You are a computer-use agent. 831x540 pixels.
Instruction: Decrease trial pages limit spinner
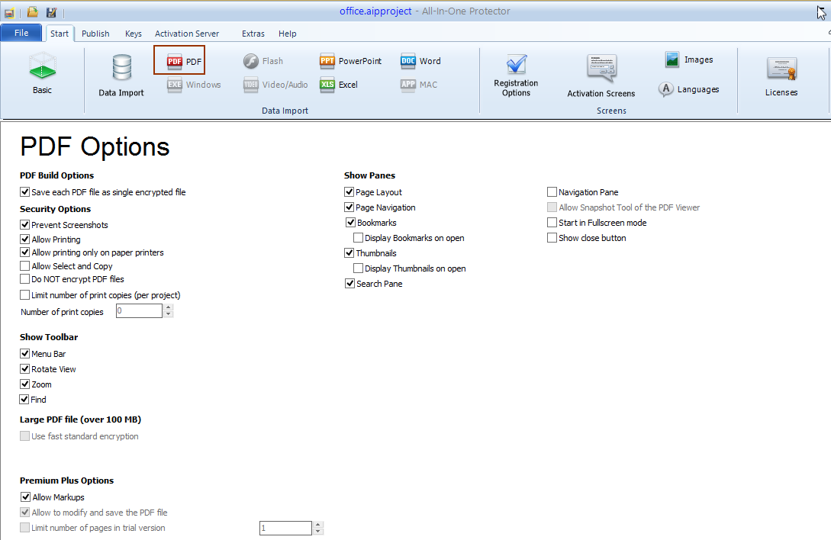click(x=318, y=532)
